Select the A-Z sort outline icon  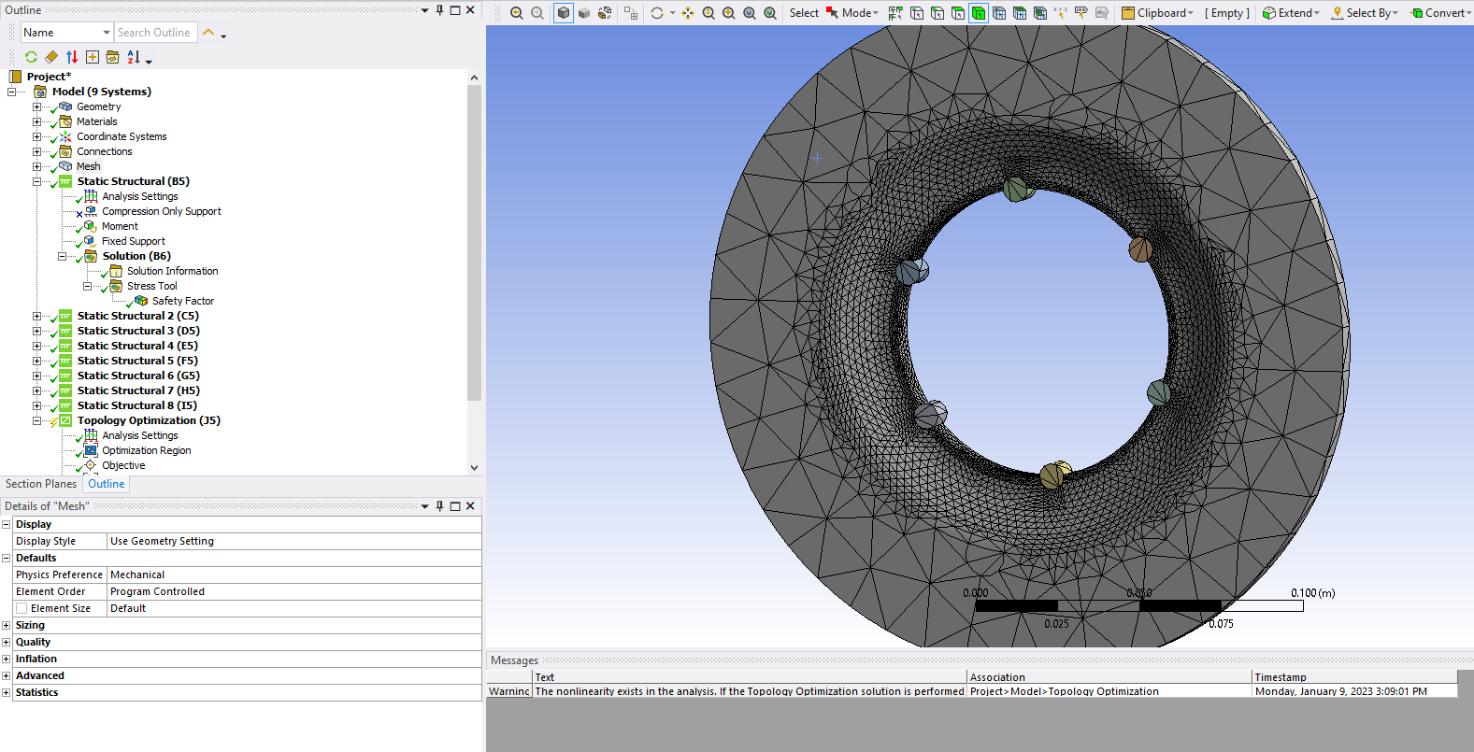pos(134,57)
